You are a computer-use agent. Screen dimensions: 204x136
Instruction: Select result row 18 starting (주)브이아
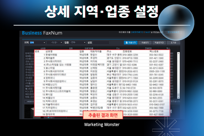102,111
